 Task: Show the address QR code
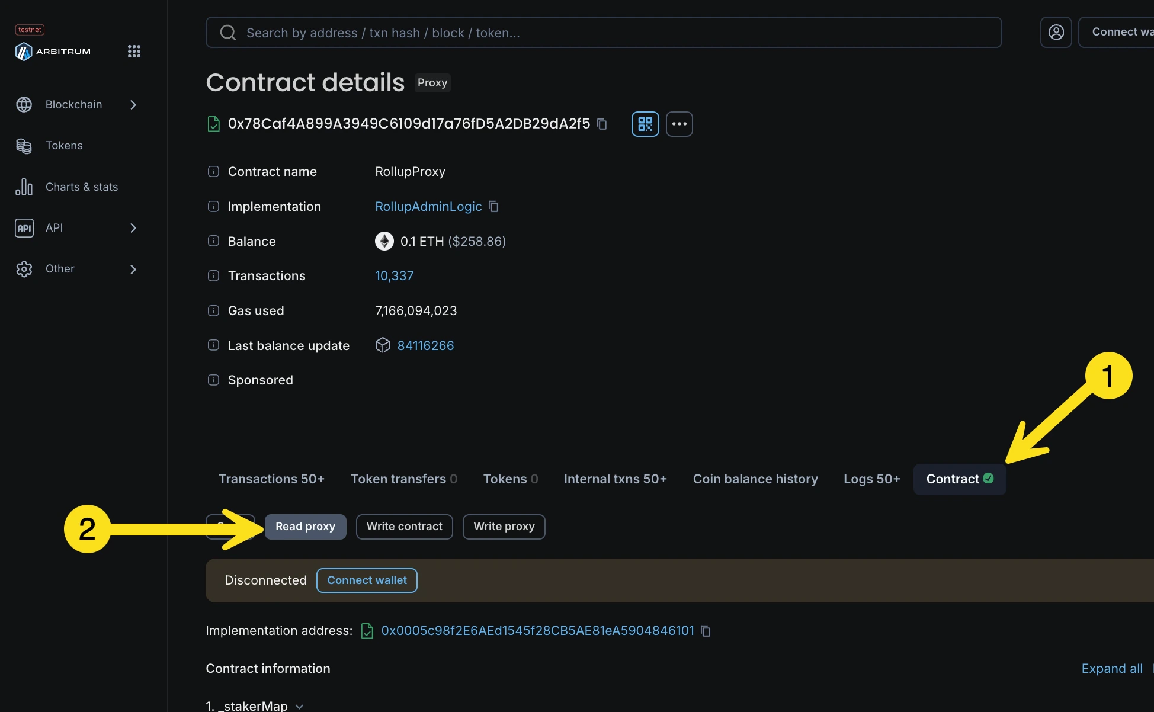pos(645,124)
